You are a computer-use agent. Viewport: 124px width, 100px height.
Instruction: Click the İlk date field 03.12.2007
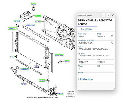tap(87, 62)
